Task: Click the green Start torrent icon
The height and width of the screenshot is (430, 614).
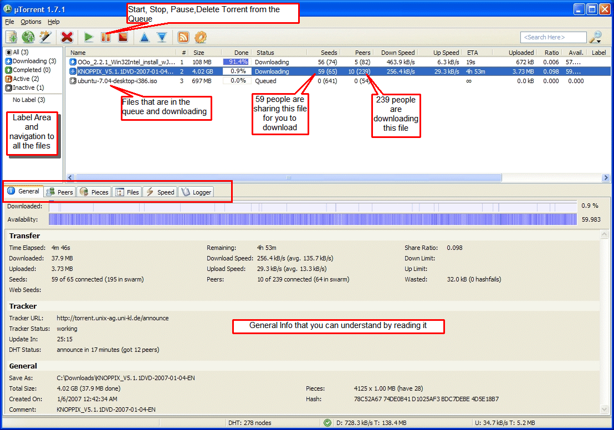Action: pos(89,37)
